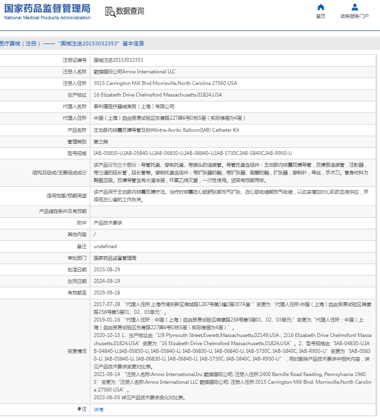
Task: Click the 产品名称 row label
Action: 77,130
